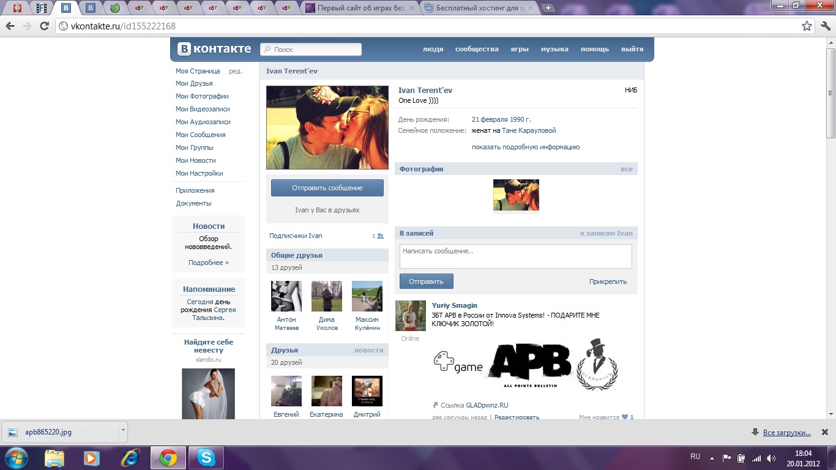This screenshot has width=836, height=470.
Task: Click the VKontakte logo in header
Action: [x=214, y=50]
